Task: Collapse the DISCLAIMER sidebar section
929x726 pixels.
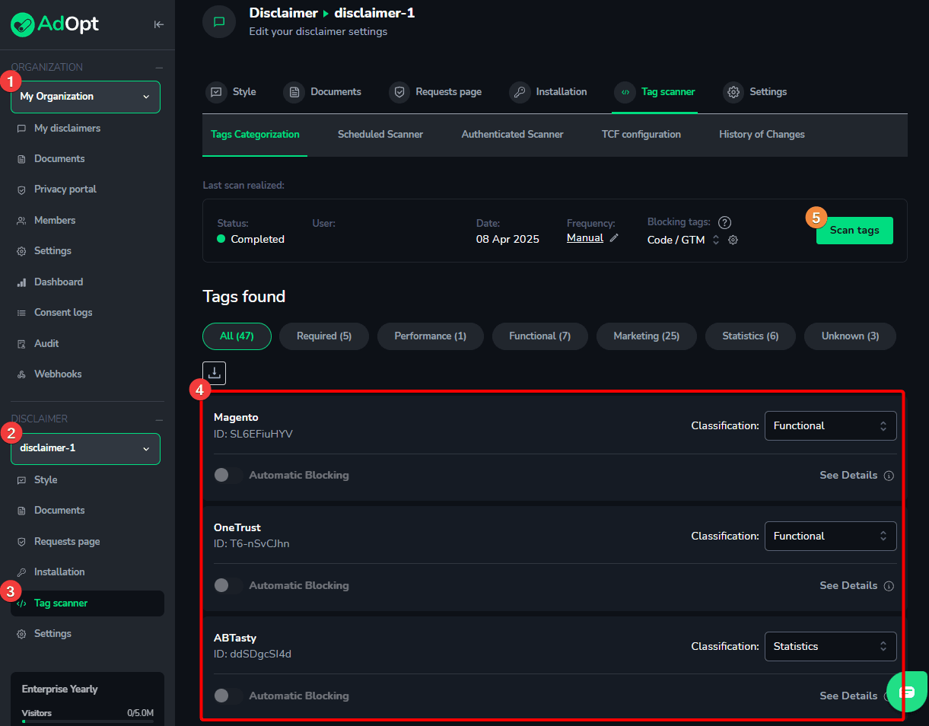Action: pos(159,419)
